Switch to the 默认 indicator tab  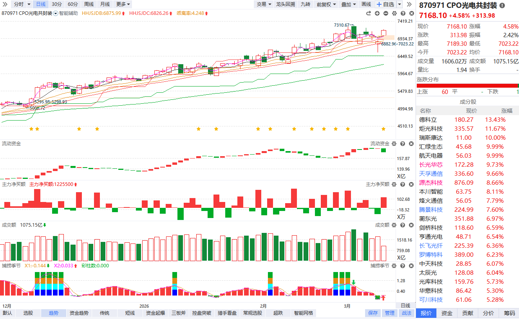[x=7, y=313]
